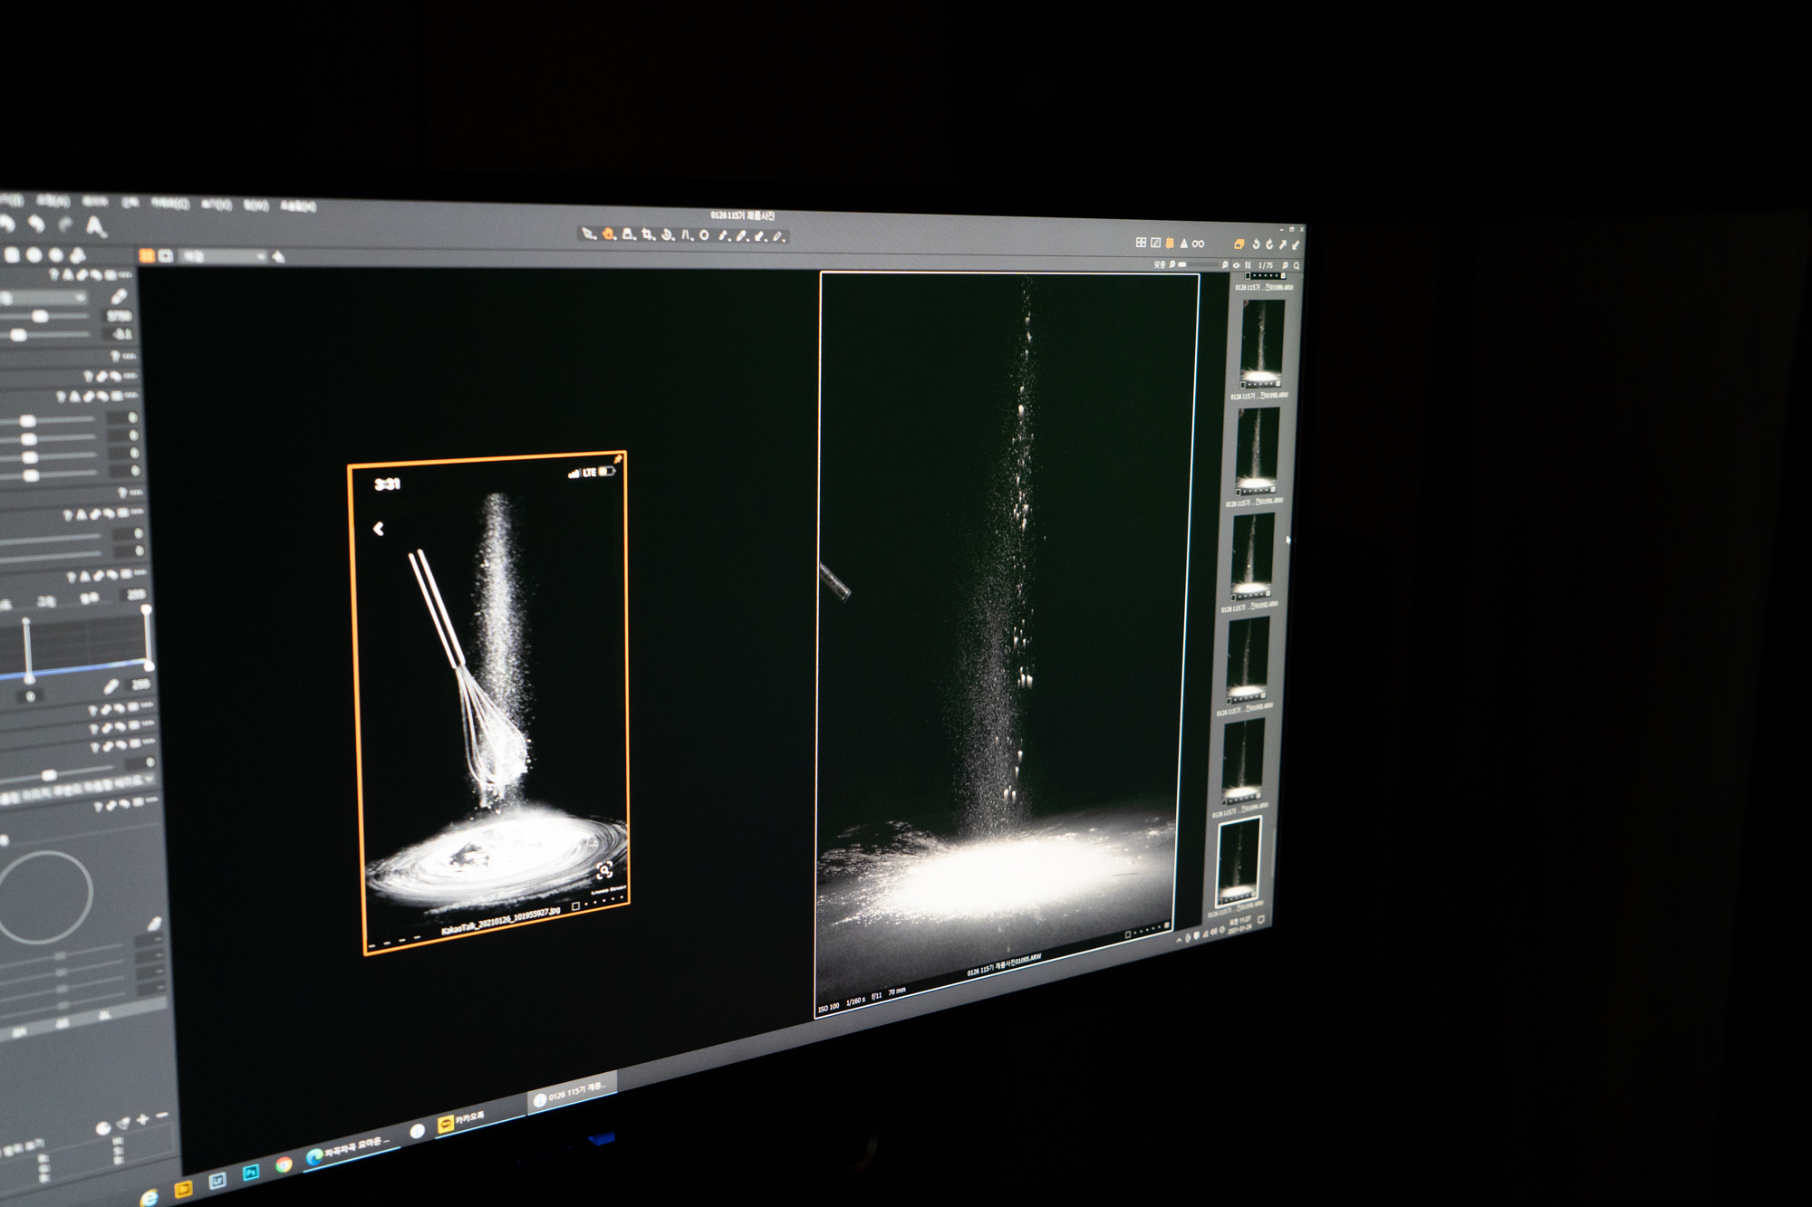Viewport: 1812px width, 1207px height.
Task: Select the Keystone tool
Action: (x=686, y=236)
